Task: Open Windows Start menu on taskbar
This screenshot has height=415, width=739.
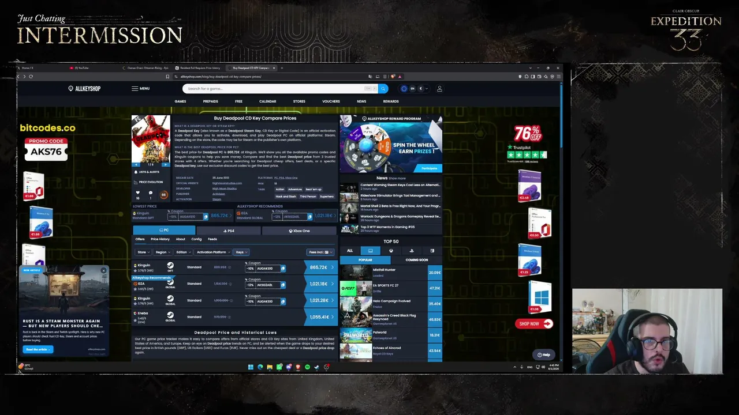Action: pos(251,367)
